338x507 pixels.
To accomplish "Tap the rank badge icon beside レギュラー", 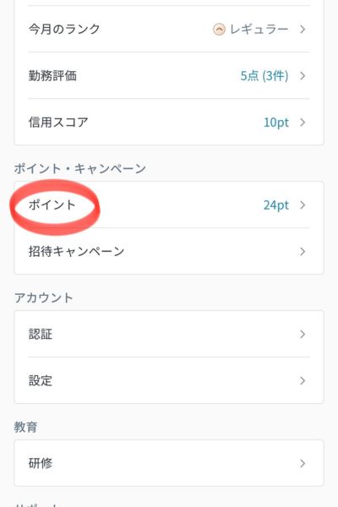I will (x=219, y=30).
